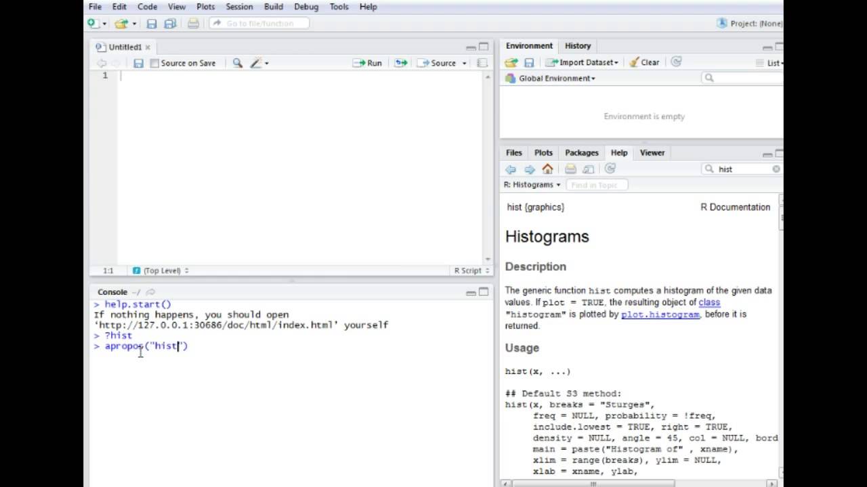Viewport: 867px width, 487px height.
Task: Open the Code Tools wand menu
Action: coord(259,63)
